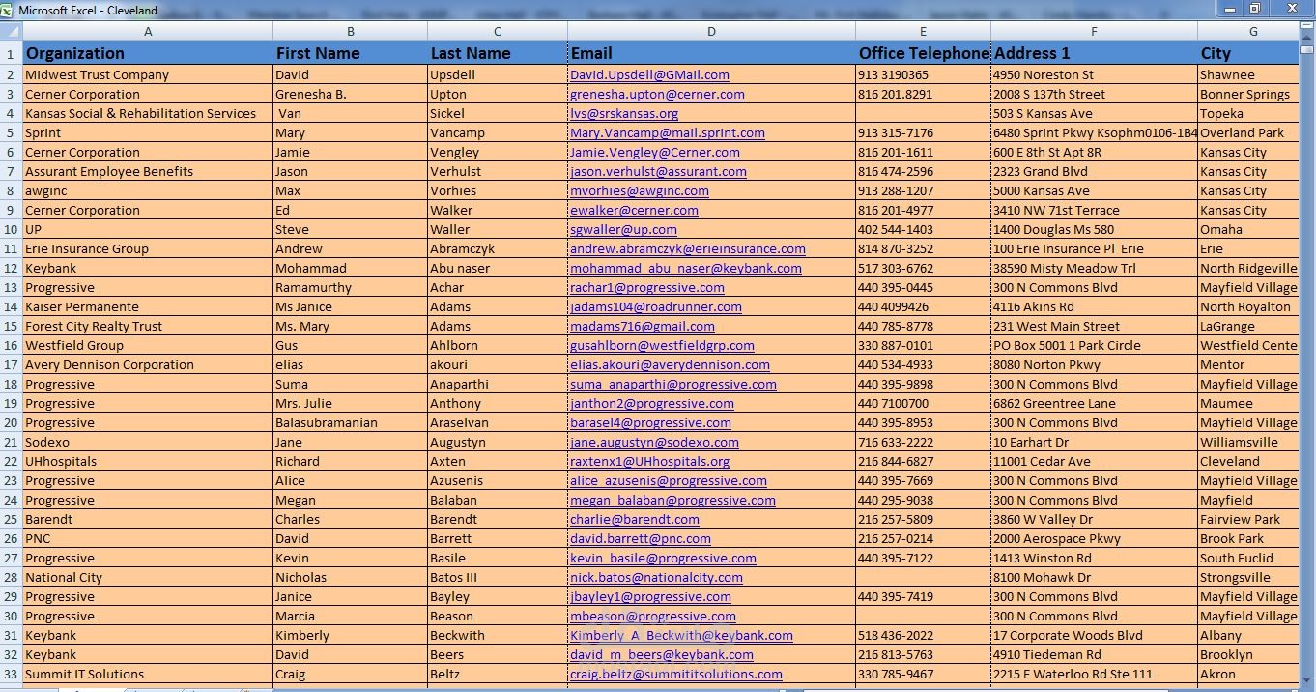Select row 22 header number
Screen dimensions: 1316x692
11,461
